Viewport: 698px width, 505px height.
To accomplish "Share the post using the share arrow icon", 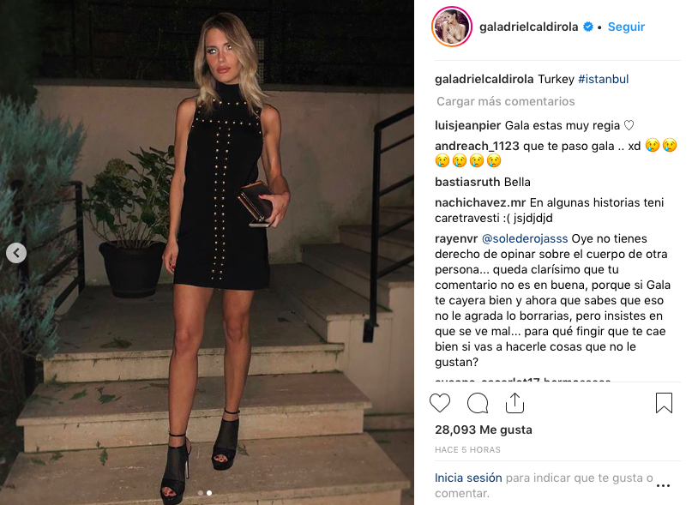I will click(514, 403).
